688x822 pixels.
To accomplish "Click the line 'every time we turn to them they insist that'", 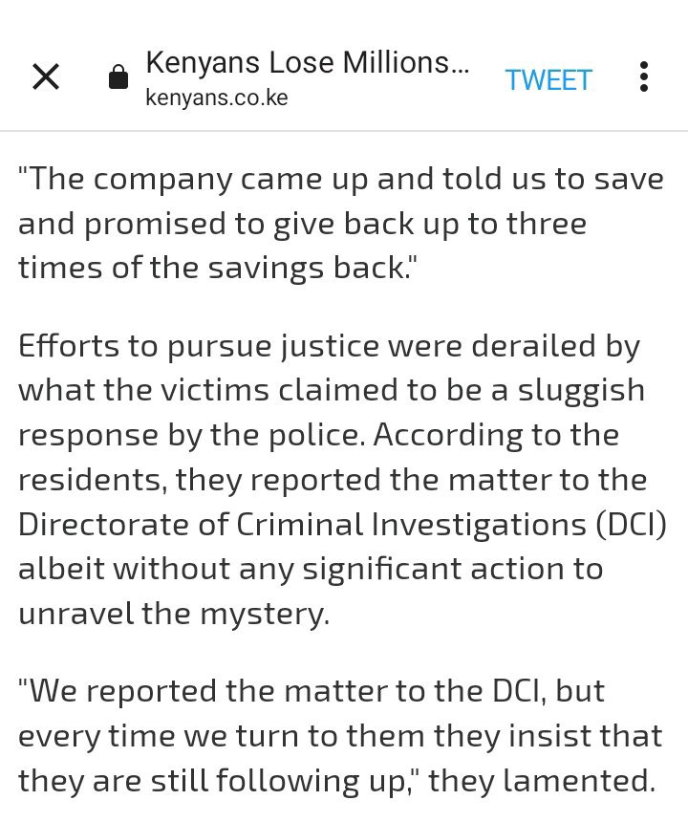I will pyautogui.click(x=340, y=736).
